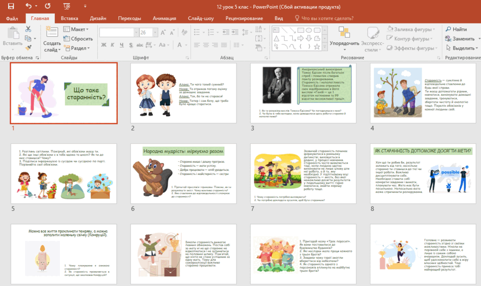Click the Redo/Repeat arrow icon
481x286 pixels.
[x=48, y=6]
